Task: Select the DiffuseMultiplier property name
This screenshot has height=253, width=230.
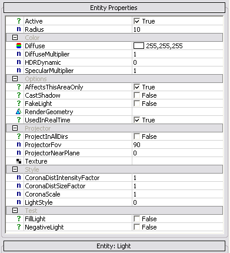Action: click(x=47, y=54)
